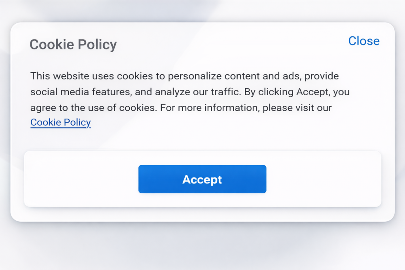Click the word "you" ending the second line
The image size is (405, 270).
(x=341, y=92)
